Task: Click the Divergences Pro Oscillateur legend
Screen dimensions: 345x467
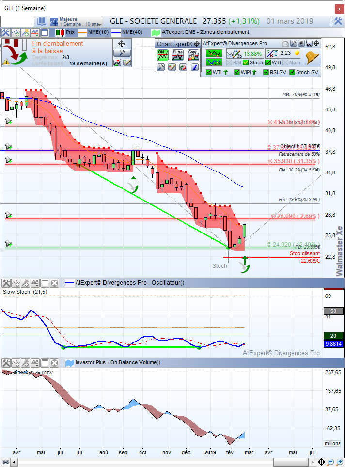Action: pyautogui.click(x=125, y=283)
